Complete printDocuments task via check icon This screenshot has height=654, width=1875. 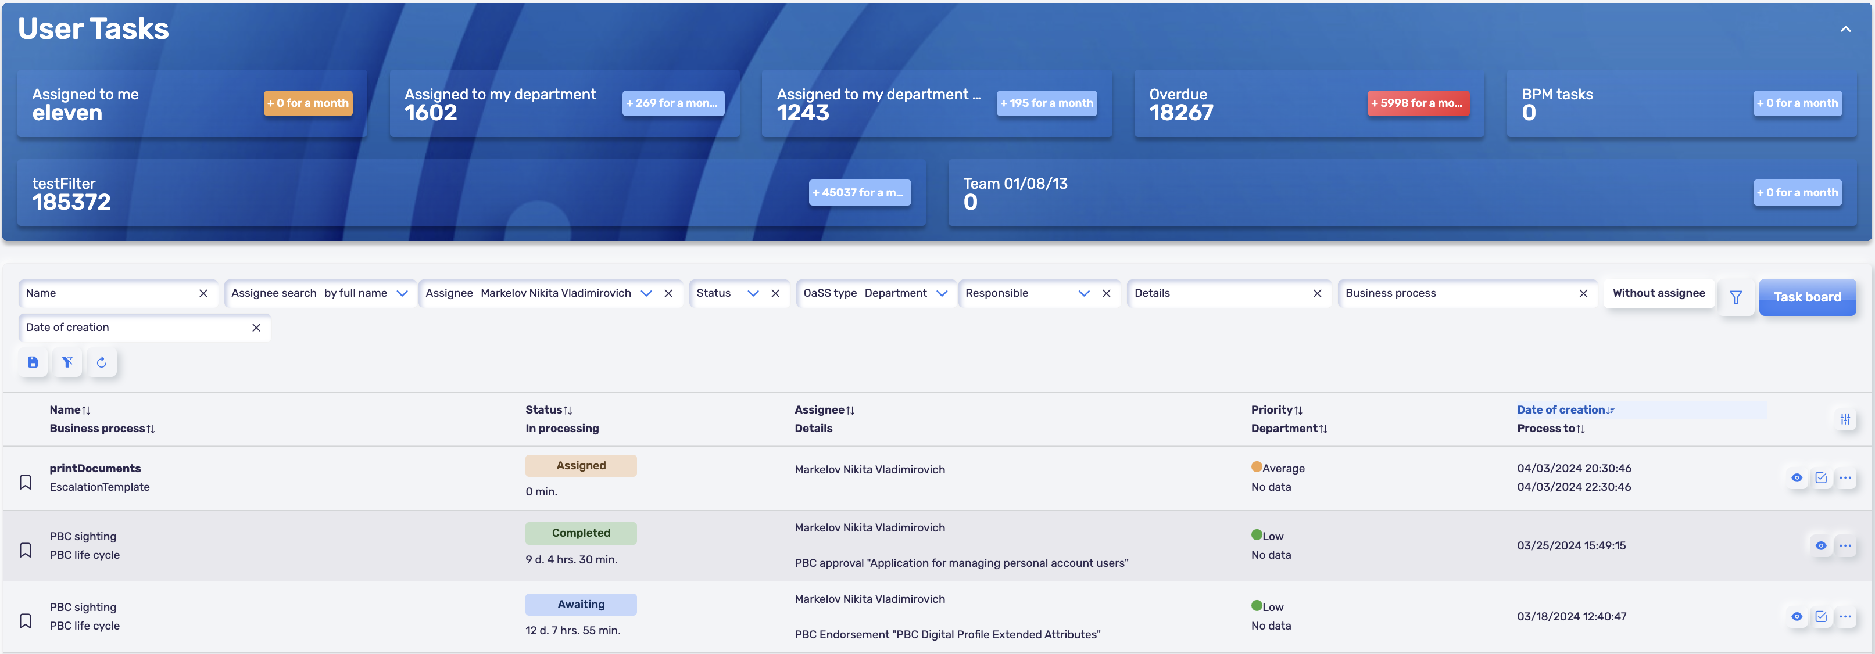pyautogui.click(x=1821, y=478)
